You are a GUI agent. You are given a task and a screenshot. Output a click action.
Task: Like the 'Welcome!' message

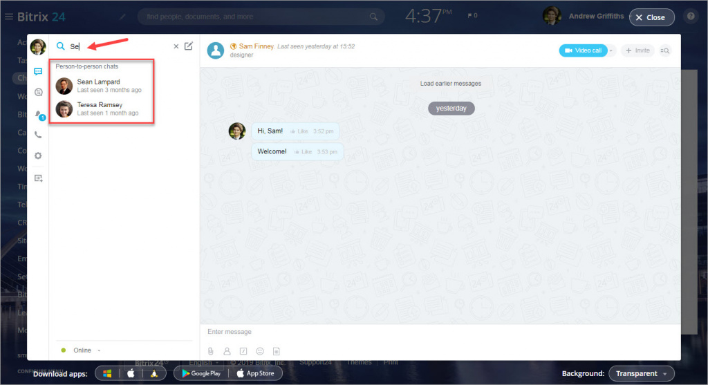[x=303, y=151]
